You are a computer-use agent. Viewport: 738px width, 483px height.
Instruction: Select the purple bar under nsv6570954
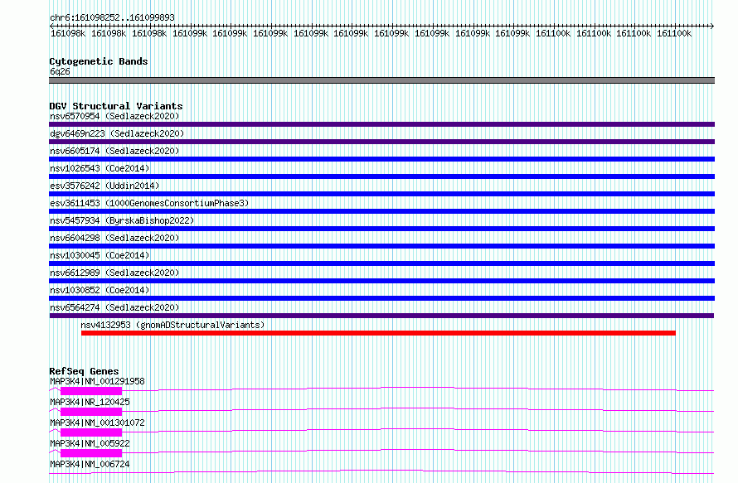381,124
